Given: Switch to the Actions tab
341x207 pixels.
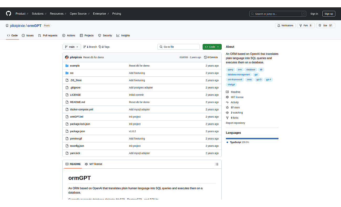Looking at the screenshot, I should (x=69, y=35).
